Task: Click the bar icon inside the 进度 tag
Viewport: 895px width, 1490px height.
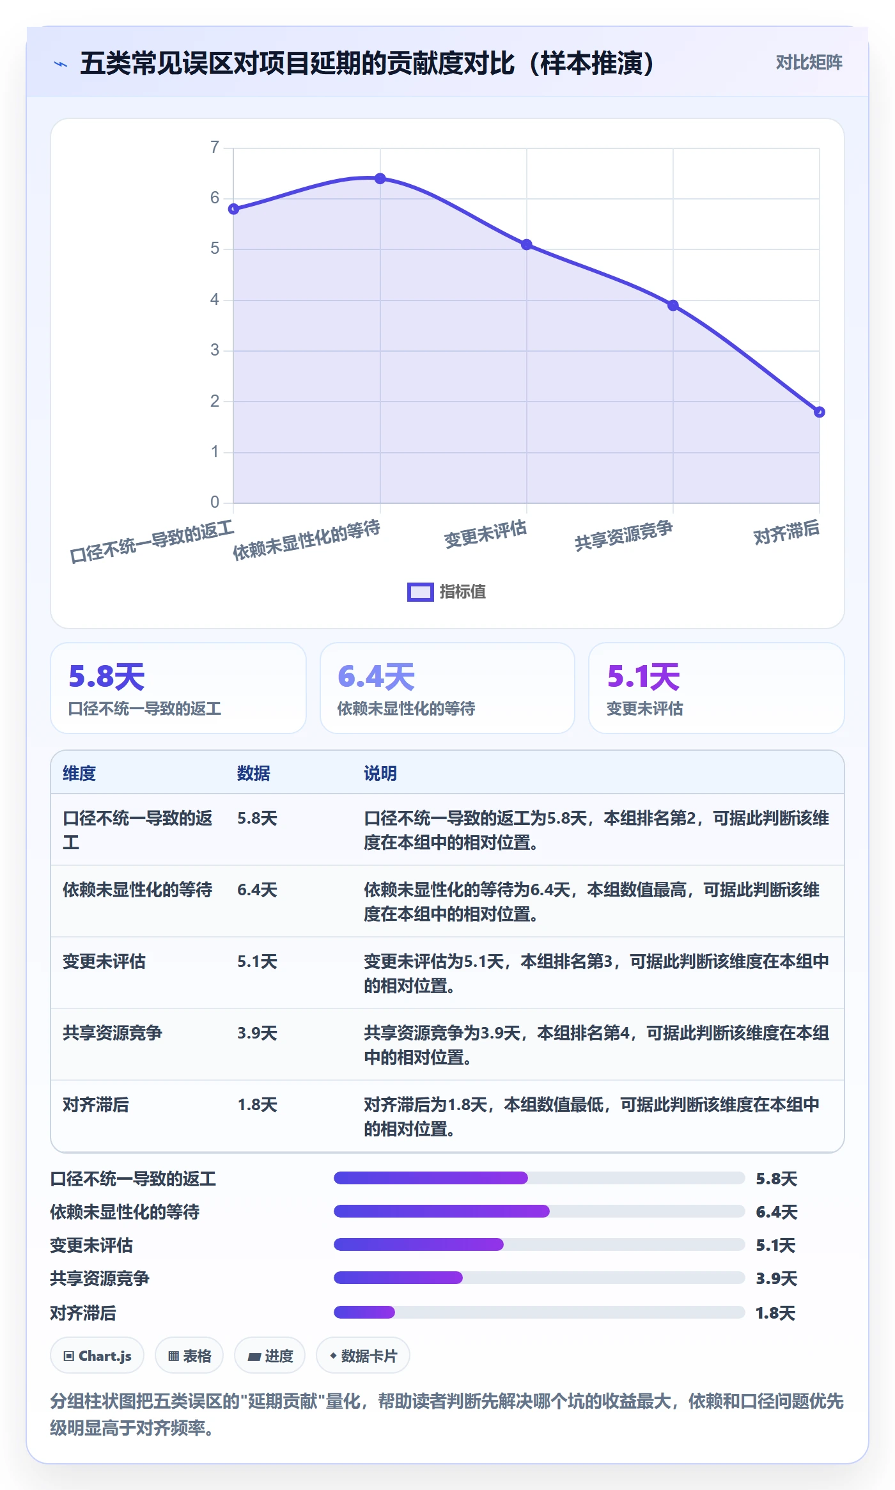Action: (x=254, y=1357)
